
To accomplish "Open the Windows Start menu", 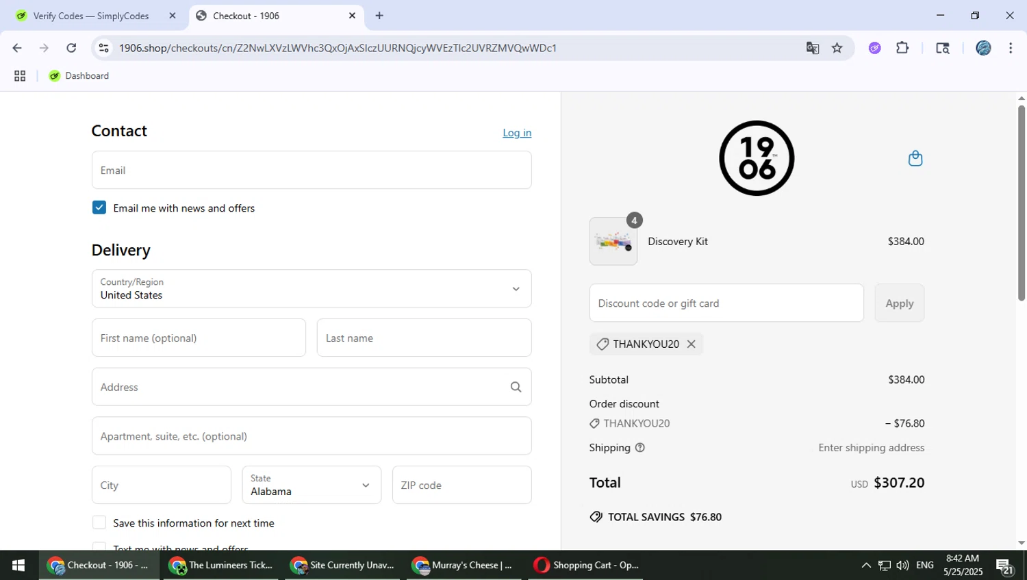I will pyautogui.click(x=18, y=565).
